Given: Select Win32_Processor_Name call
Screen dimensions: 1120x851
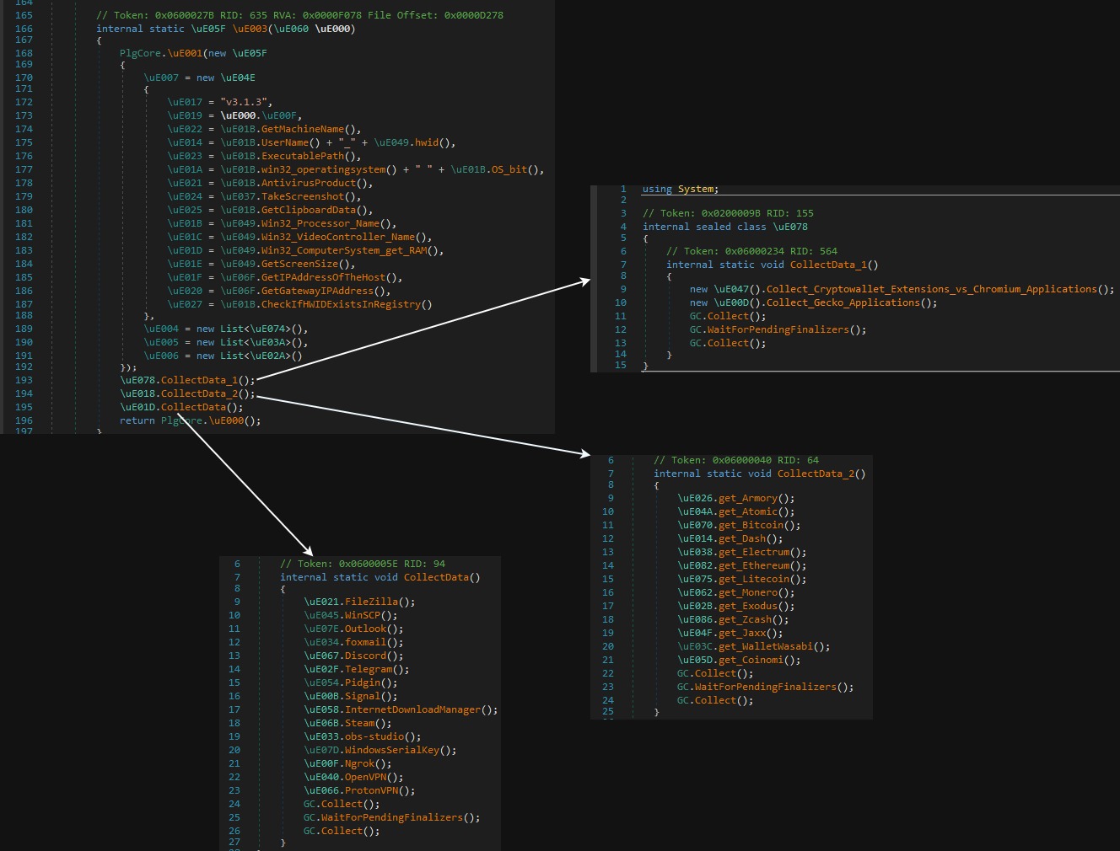Looking at the screenshot, I should pos(320,223).
